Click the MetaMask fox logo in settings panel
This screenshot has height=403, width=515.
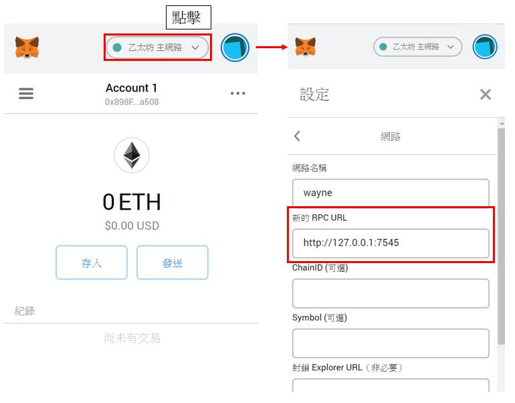tap(306, 47)
